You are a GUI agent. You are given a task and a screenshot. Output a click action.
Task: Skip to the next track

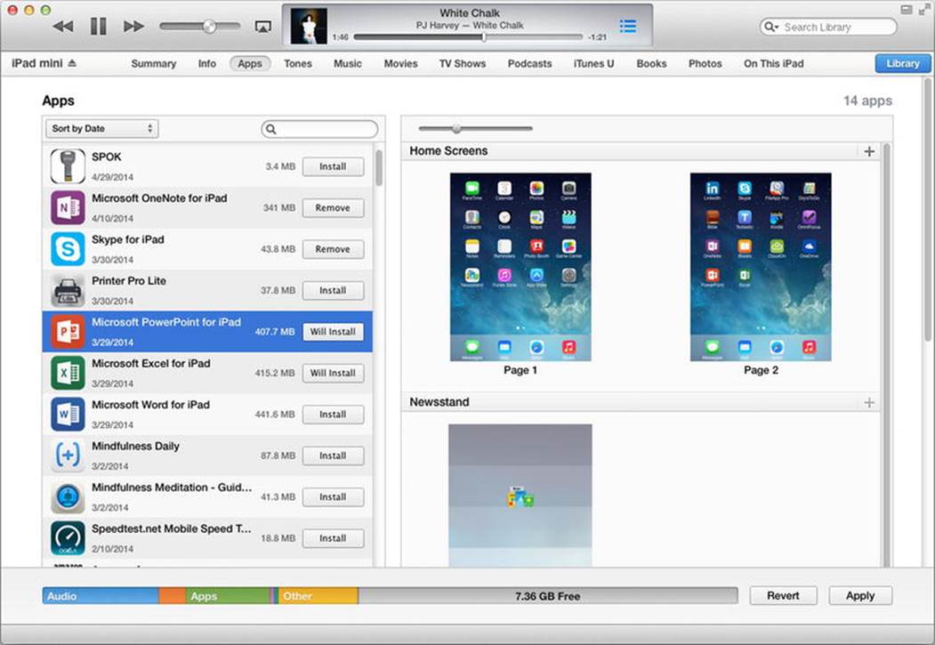(133, 26)
